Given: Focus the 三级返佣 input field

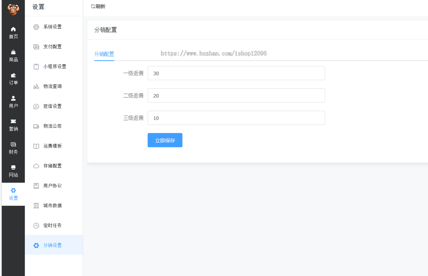Looking at the screenshot, I should tap(236, 118).
